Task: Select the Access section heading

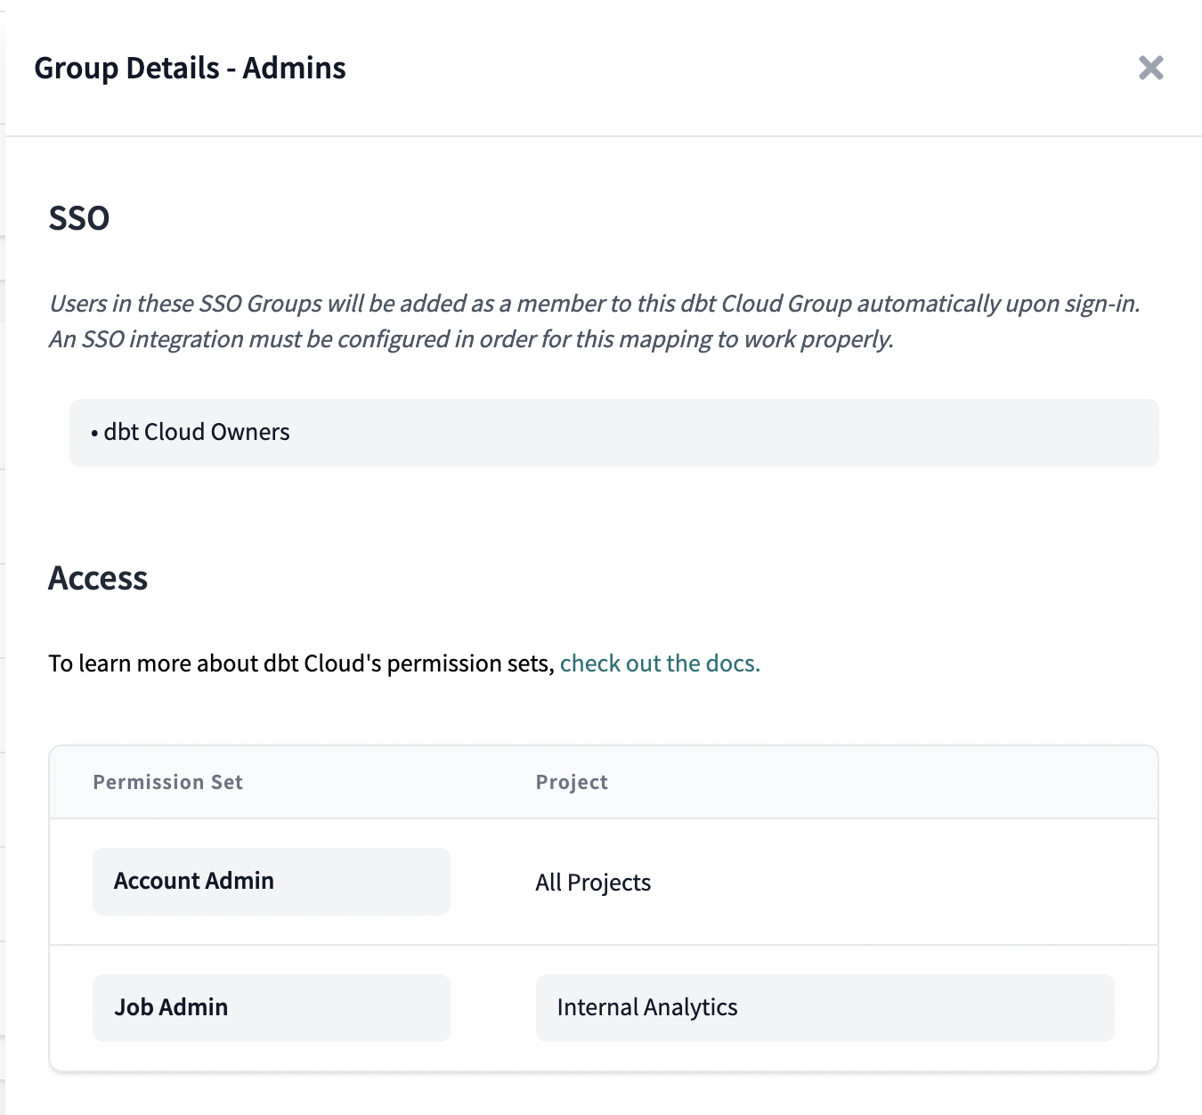Action: (98, 578)
